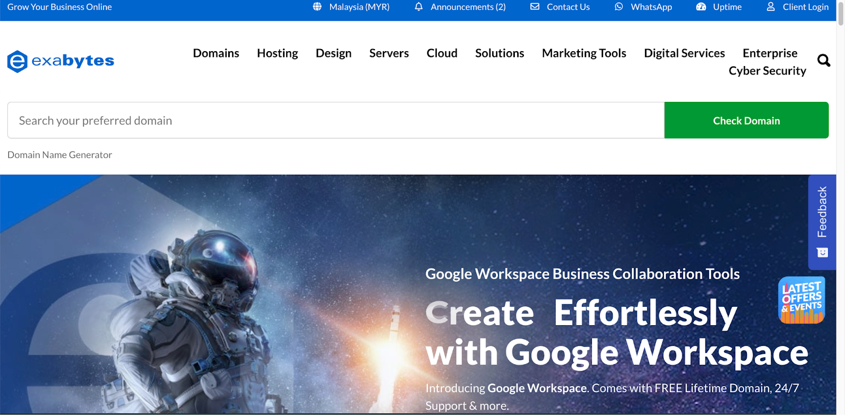Click the Google Workspace Business Collaboration Tools subtitle
845x415 pixels.
[x=583, y=274]
